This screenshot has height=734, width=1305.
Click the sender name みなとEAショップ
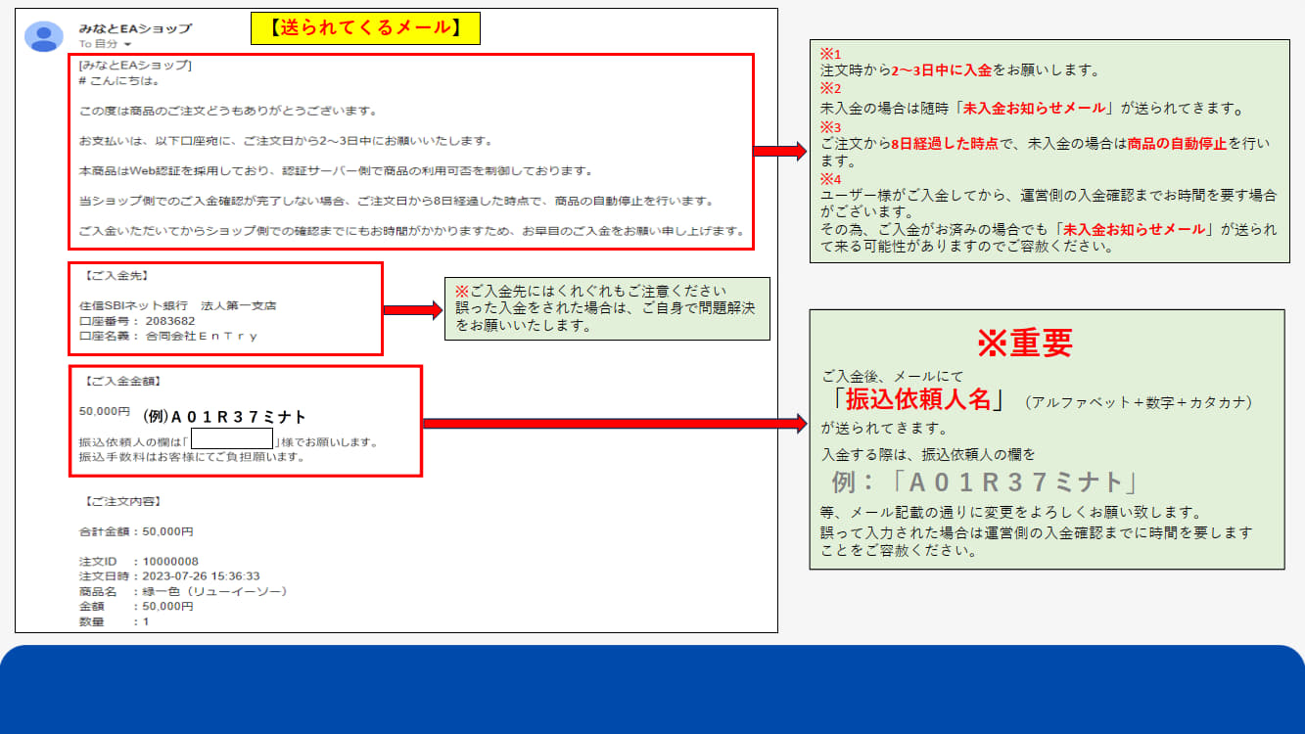click(135, 28)
